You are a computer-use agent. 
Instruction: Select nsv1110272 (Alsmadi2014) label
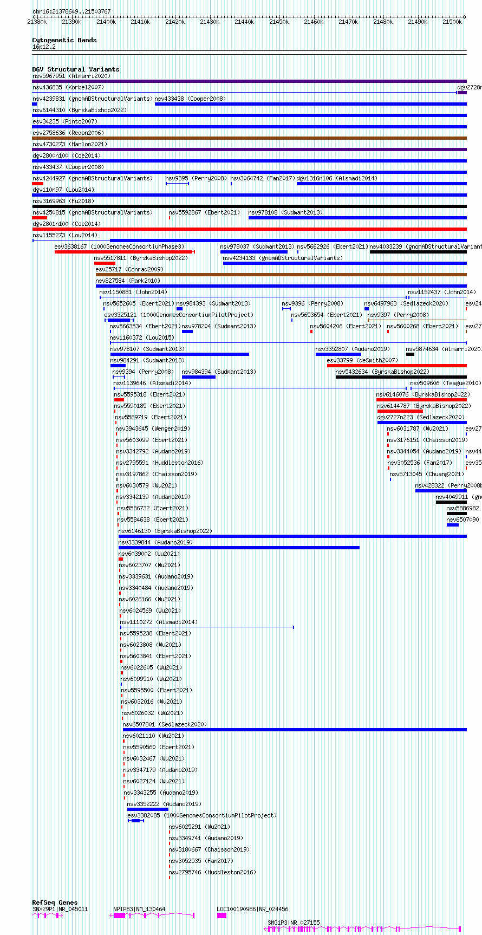pyautogui.click(x=159, y=622)
